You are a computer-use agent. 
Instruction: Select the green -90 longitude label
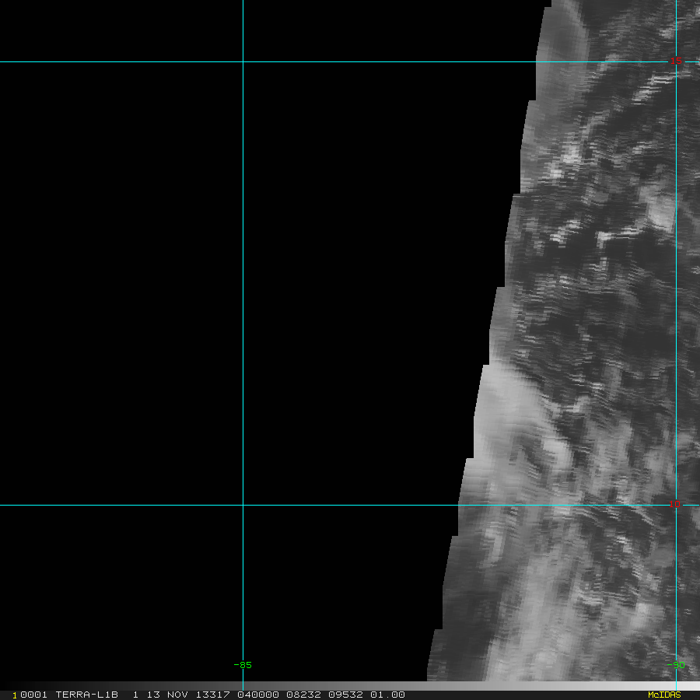coord(675,665)
